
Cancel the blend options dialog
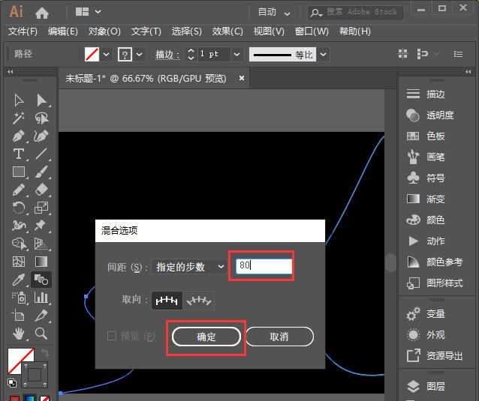(x=279, y=337)
